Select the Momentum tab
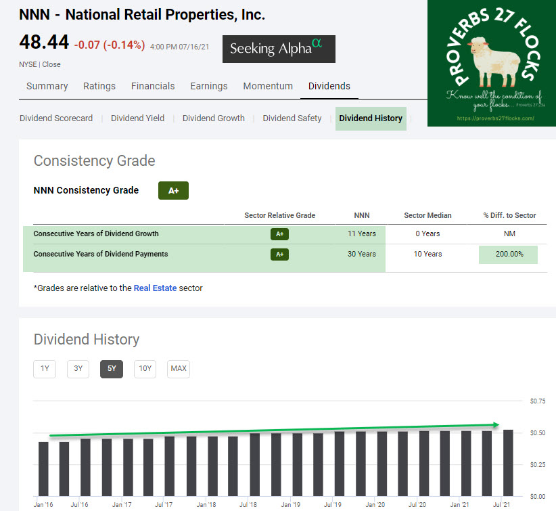Image resolution: width=556 pixels, height=511 pixels. coord(268,86)
